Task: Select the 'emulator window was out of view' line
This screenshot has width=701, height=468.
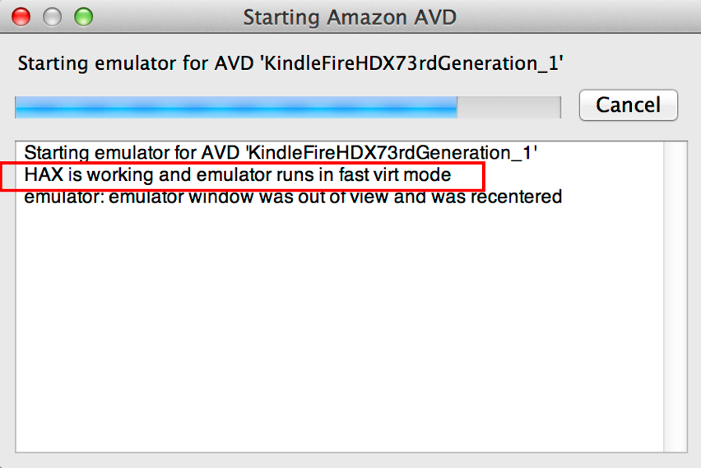Action: point(292,197)
